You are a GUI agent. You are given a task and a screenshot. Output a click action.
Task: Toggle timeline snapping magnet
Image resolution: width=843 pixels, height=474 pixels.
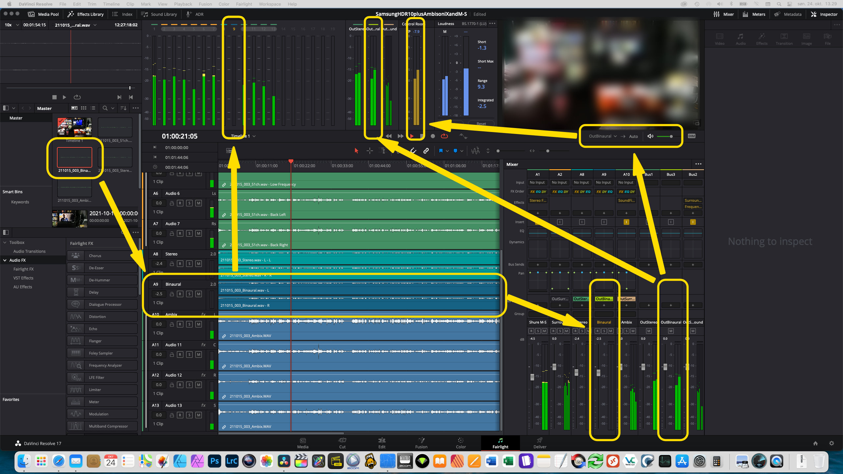pyautogui.click(x=413, y=151)
